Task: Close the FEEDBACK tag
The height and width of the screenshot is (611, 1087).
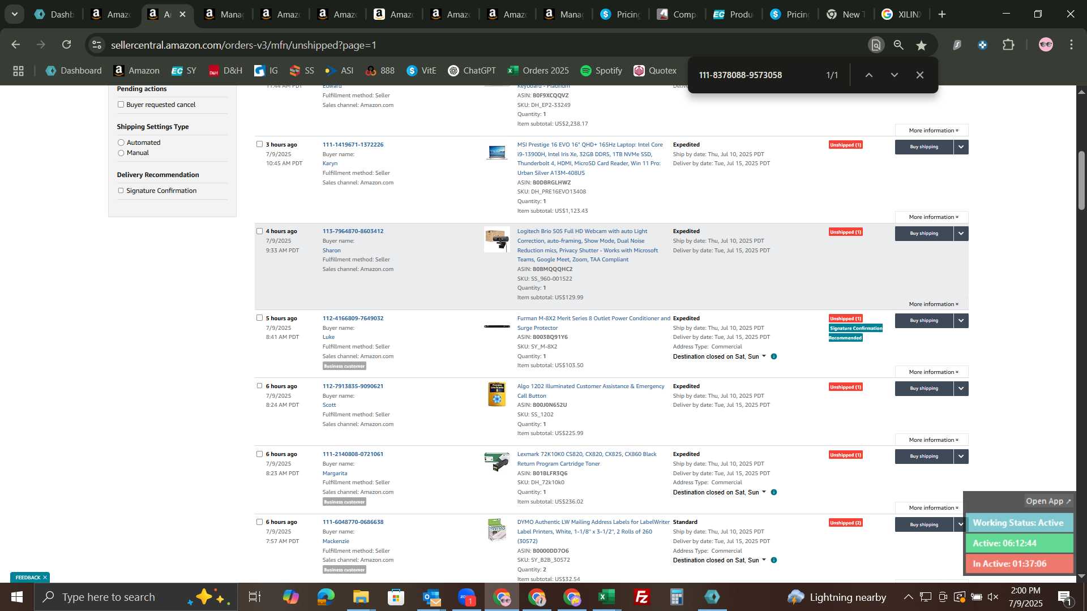Action: pyautogui.click(x=45, y=578)
